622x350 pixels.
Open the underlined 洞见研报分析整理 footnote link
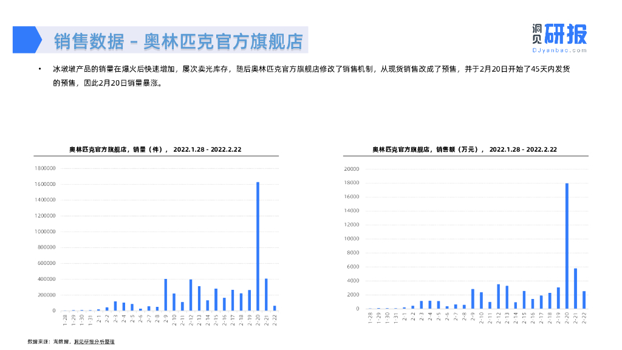pos(94,341)
